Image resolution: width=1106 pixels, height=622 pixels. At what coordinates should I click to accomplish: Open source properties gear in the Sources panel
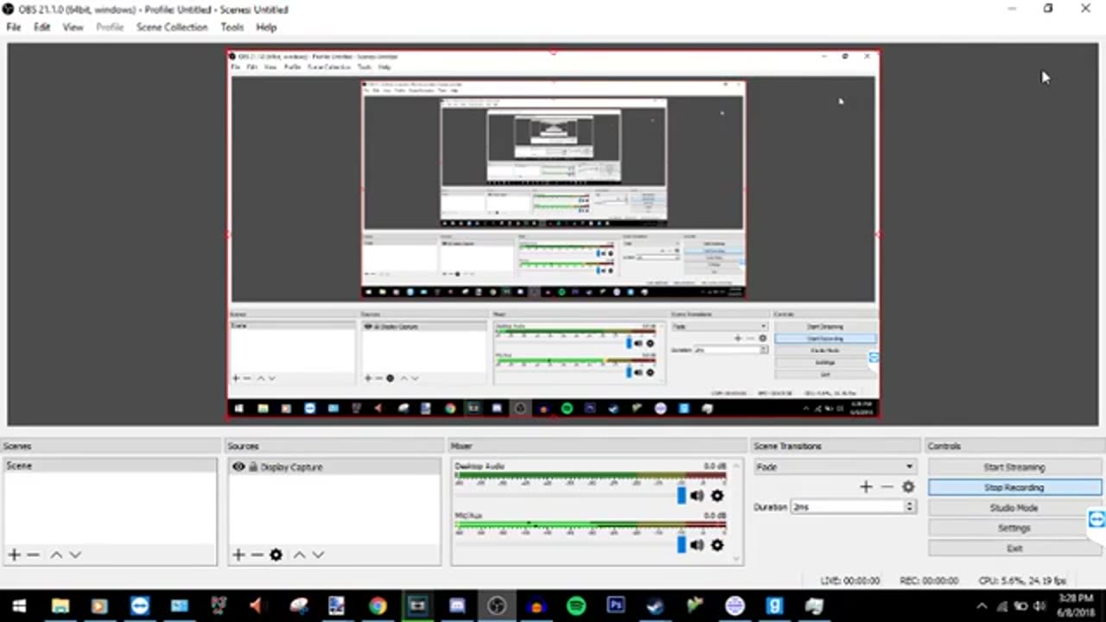tap(276, 555)
